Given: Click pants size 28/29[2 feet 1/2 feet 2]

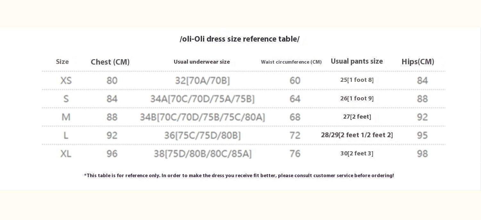Looking at the screenshot, I should (x=357, y=135).
